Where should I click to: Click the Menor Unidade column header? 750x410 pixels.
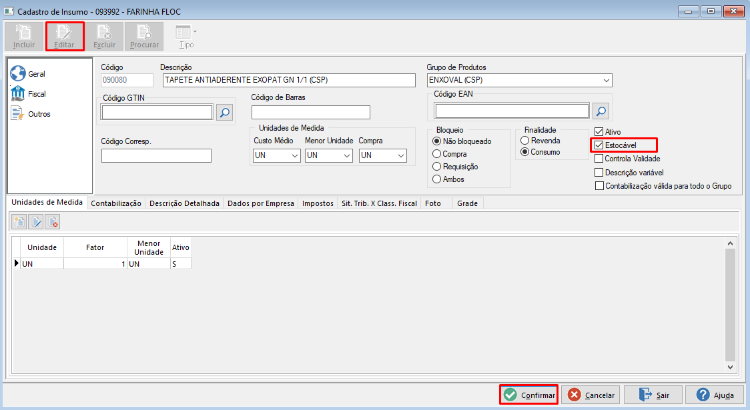pos(149,247)
